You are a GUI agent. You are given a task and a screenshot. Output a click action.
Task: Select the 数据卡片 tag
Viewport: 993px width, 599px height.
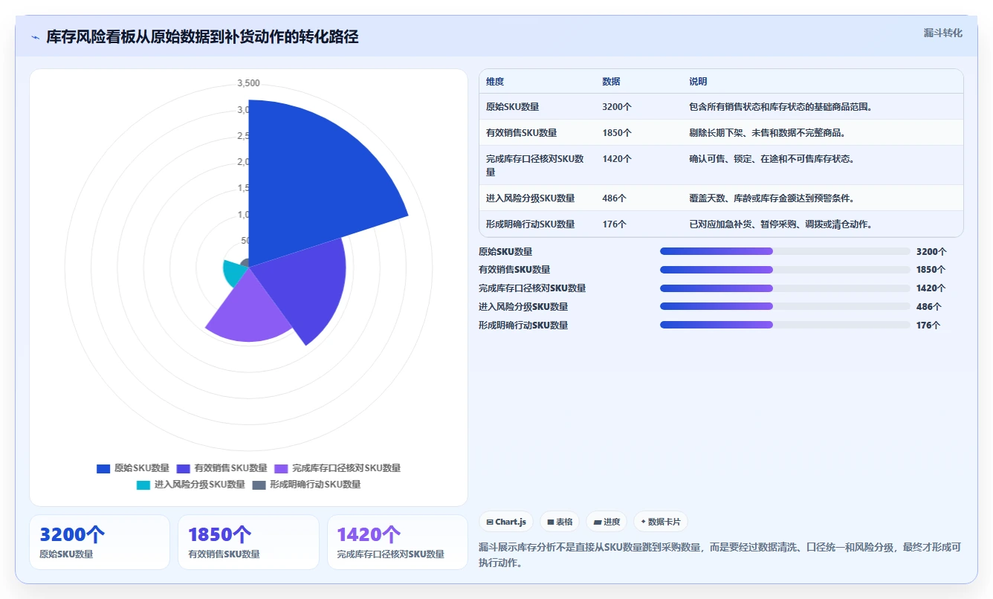pos(660,522)
